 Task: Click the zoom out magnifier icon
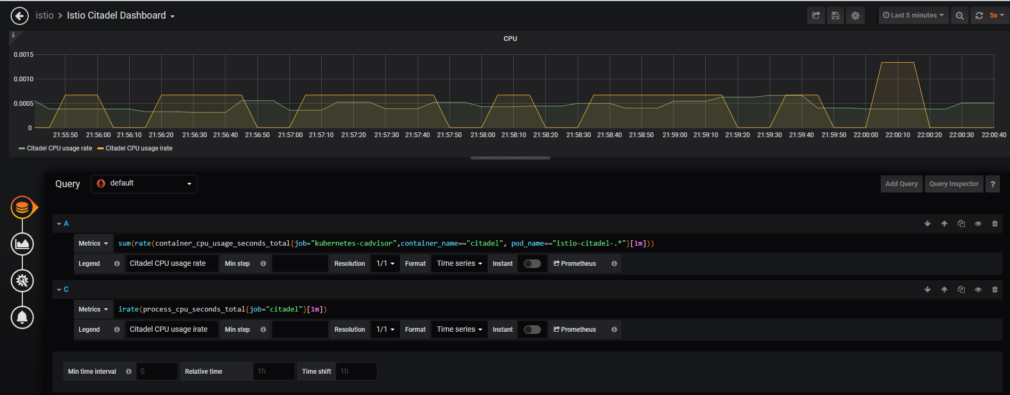coord(959,15)
